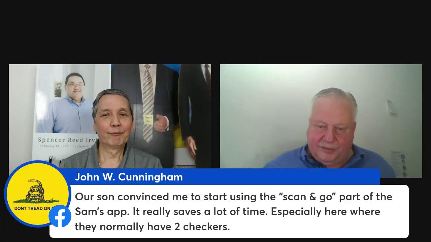
Task: Open the yellow Gadsden flag profile avatar
Action: [37, 194]
